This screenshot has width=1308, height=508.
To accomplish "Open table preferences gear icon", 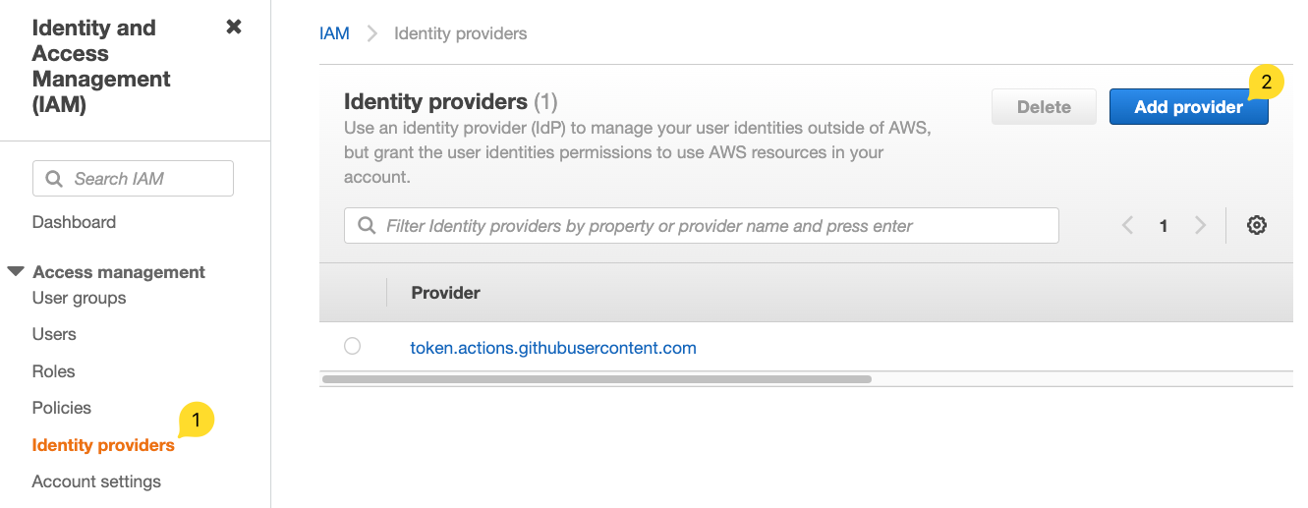I will click(1256, 225).
